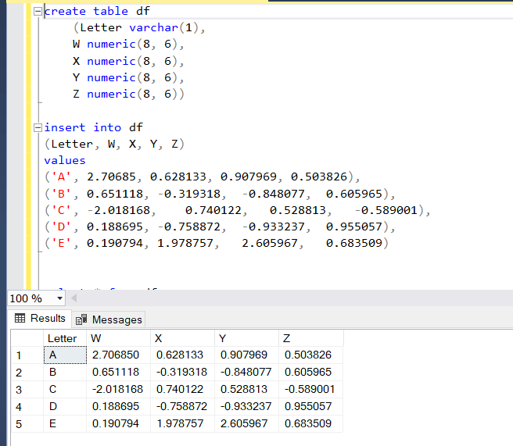513x446 pixels.
Task: Select the cell showing 2.605967
Action: point(246,424)
